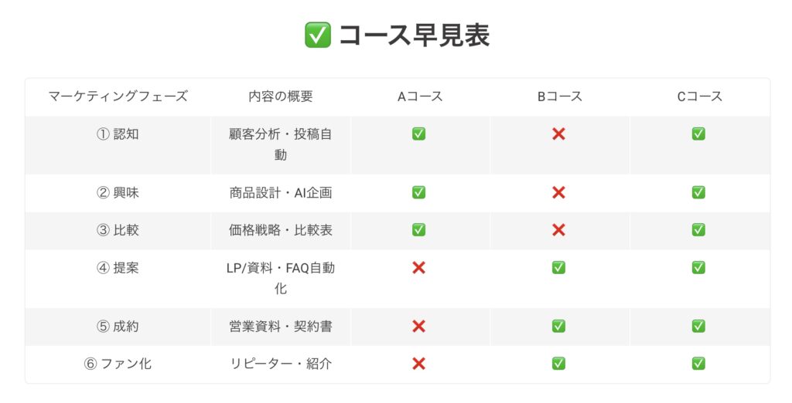Viewport: 792px width, 403px height.
Task: Click Aコース red cross in the ファン化 row
Action: pyautogui.click(x=418, y=364)
